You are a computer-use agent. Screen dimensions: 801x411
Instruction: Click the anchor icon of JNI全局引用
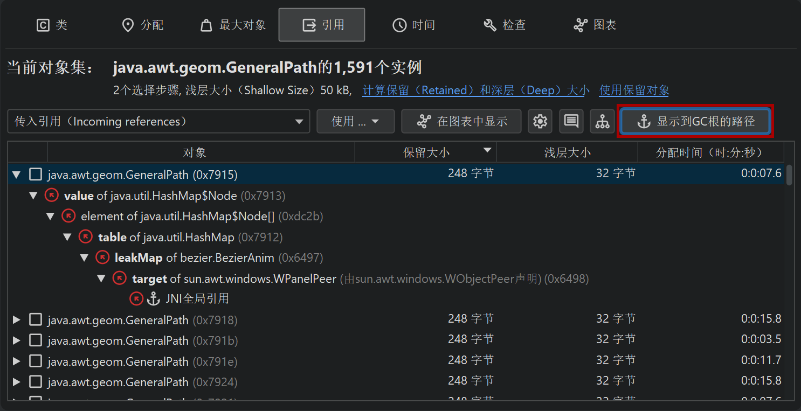tap(154, 298)
